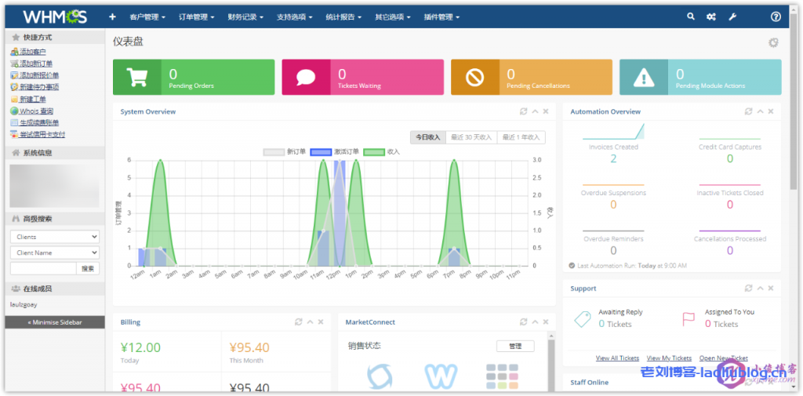
Task: Switch to 最近 30 天收入 tab
Action: pyautogui.click(x=471, y=137)
